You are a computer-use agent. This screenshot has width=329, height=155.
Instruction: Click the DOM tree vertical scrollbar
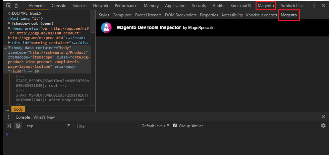pyautogui.click(x=93, y=22)
